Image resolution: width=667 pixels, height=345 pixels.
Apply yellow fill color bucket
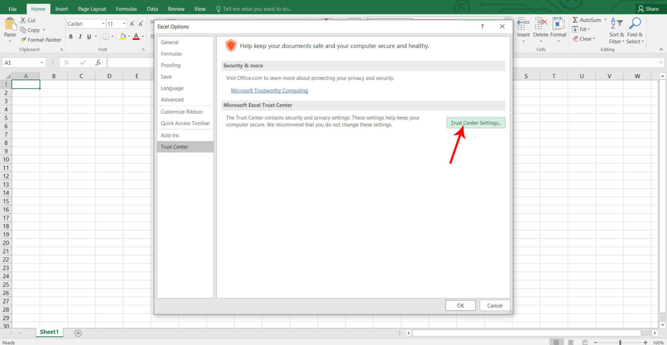coord(123,36)
